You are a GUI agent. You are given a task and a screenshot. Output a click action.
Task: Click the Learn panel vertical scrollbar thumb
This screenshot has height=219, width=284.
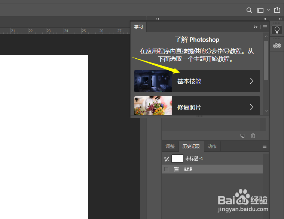click(x=266, y=60)
